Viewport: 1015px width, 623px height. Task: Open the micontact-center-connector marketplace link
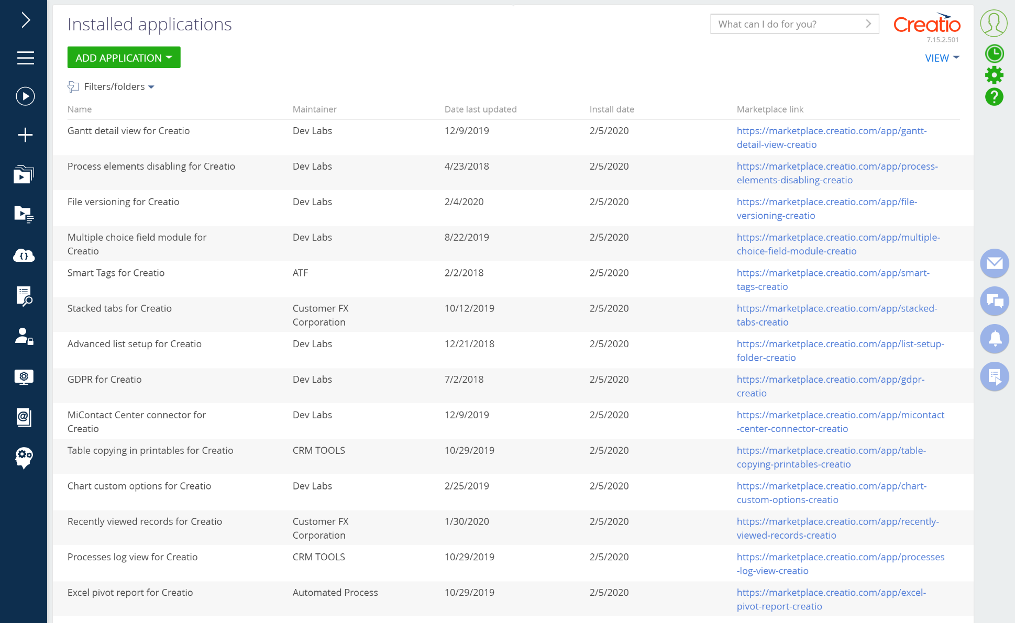tap(841, 422)
